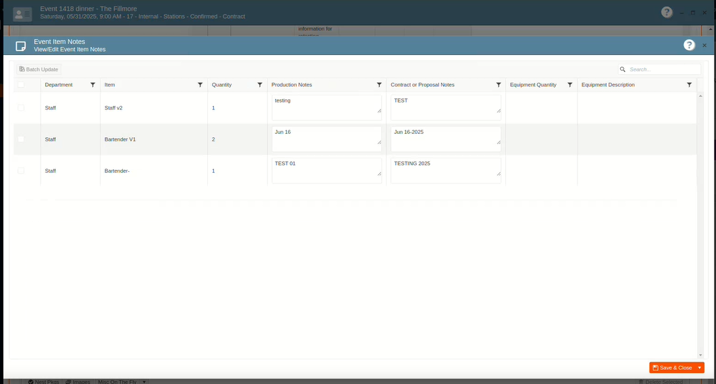Image resolution: width=716 pixels, height=384 pixels.
Task: Filter the Equipment Description column
Action: 690,85
